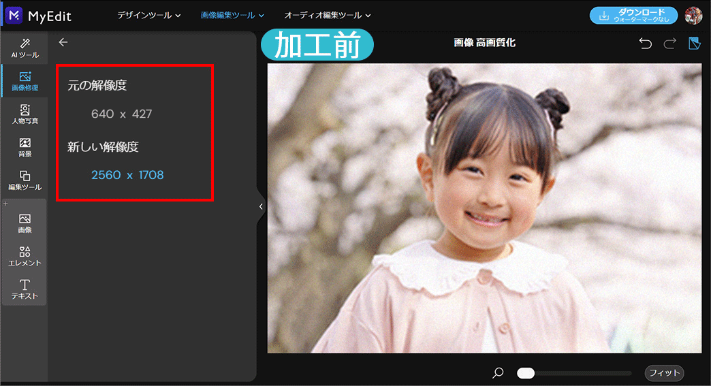Open the 人物写真 sidebar tool
The image size is (711, 386).
point(25,114)
